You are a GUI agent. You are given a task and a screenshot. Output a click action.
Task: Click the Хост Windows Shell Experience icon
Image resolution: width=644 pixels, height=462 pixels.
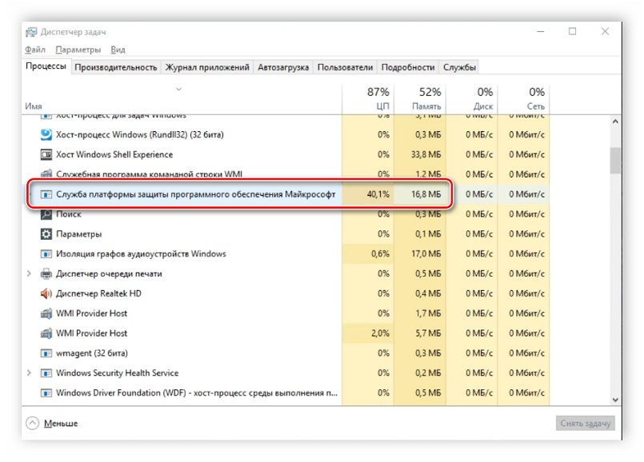[x=46, y=154]
